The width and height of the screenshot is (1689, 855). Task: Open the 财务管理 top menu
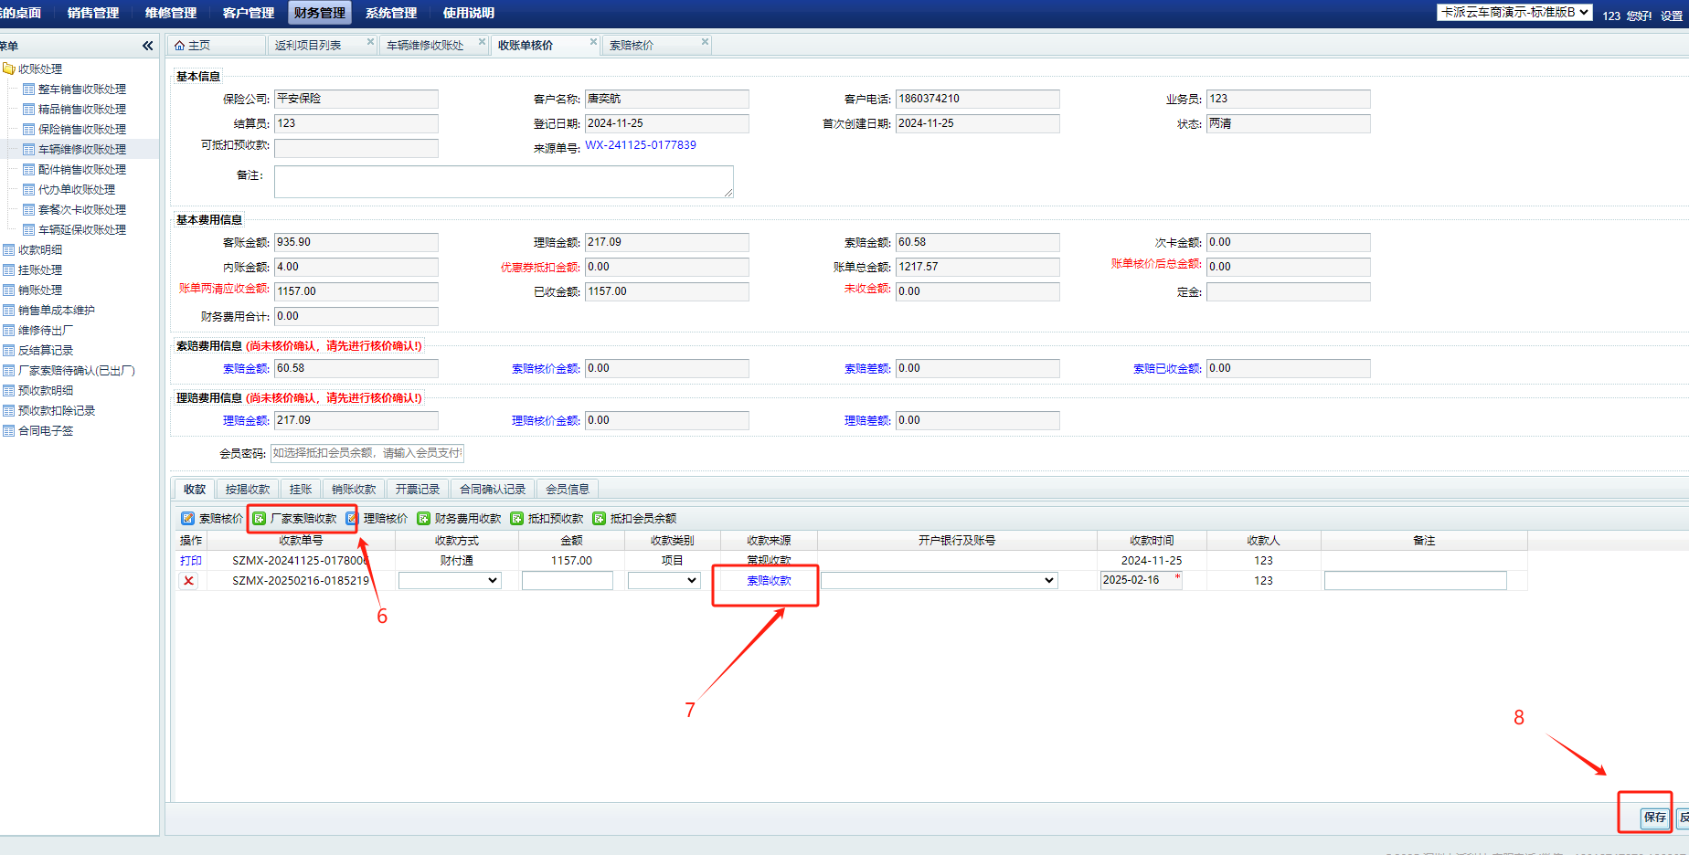point(320,13)
